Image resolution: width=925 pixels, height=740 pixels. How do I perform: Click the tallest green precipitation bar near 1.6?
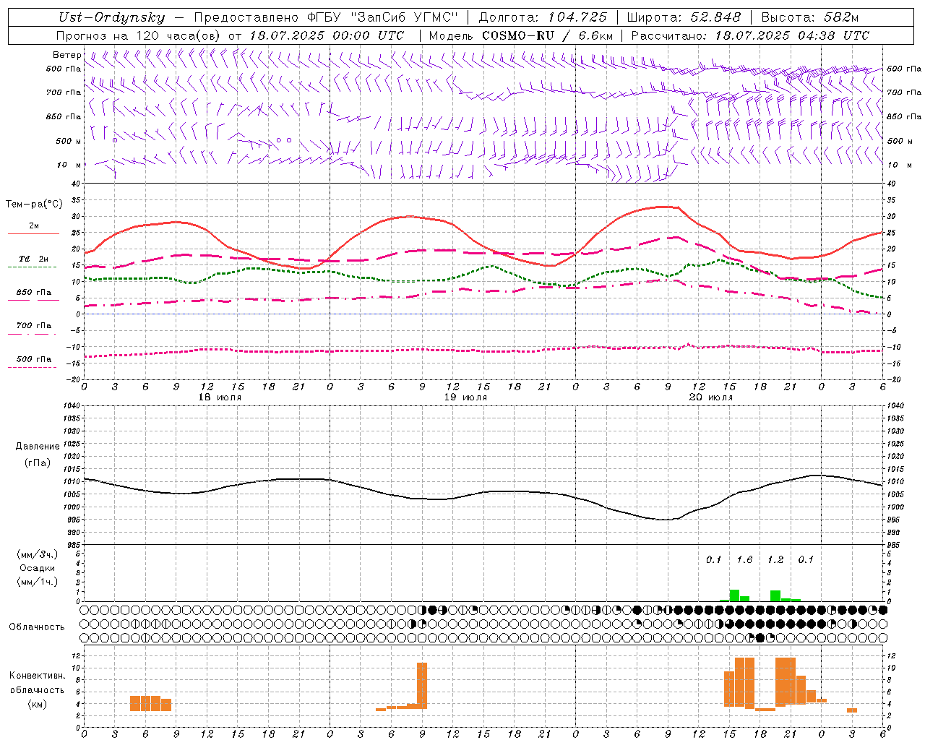734,595
